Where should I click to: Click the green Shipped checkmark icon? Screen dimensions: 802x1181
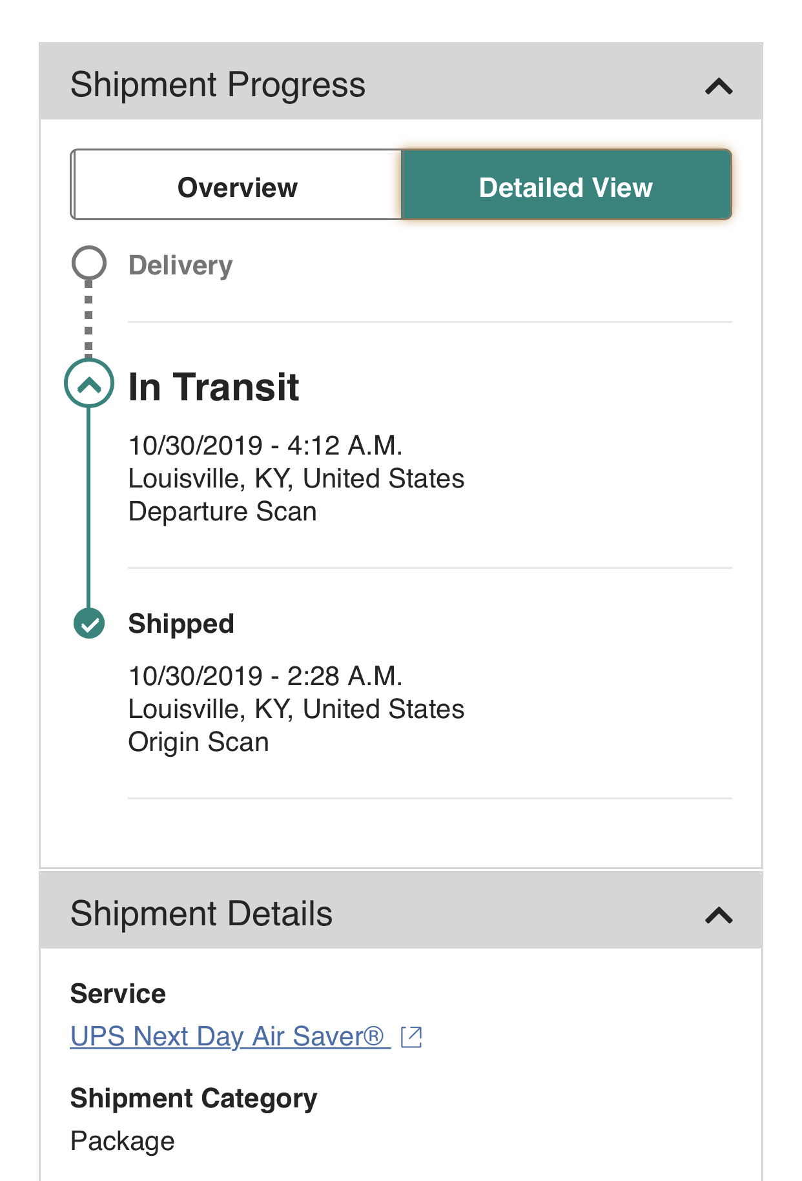tap(89, 624)
